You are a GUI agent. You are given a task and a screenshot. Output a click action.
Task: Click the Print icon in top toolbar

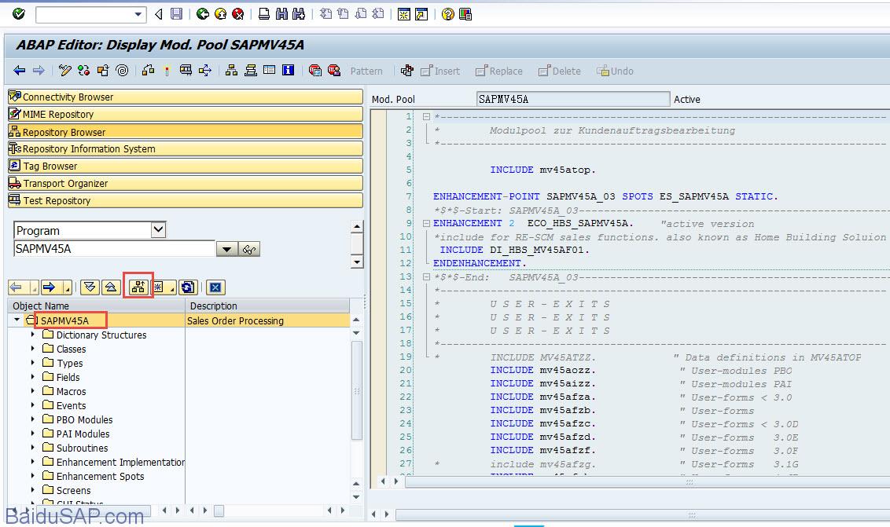point(264,14)
